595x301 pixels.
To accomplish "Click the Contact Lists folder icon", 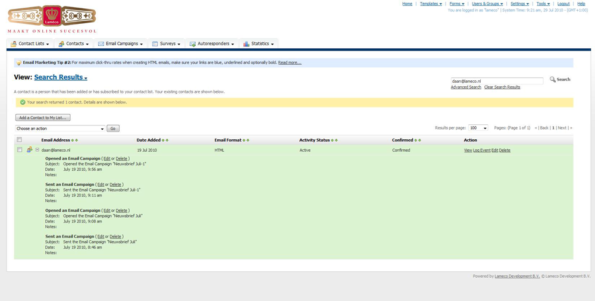I will [14, 44].
